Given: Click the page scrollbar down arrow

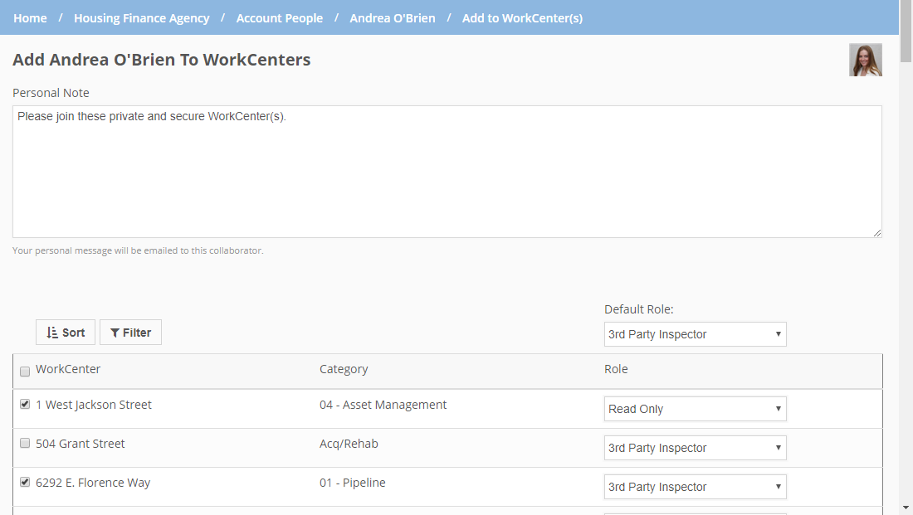Looking at the screenshot, I should pos(906,508).
